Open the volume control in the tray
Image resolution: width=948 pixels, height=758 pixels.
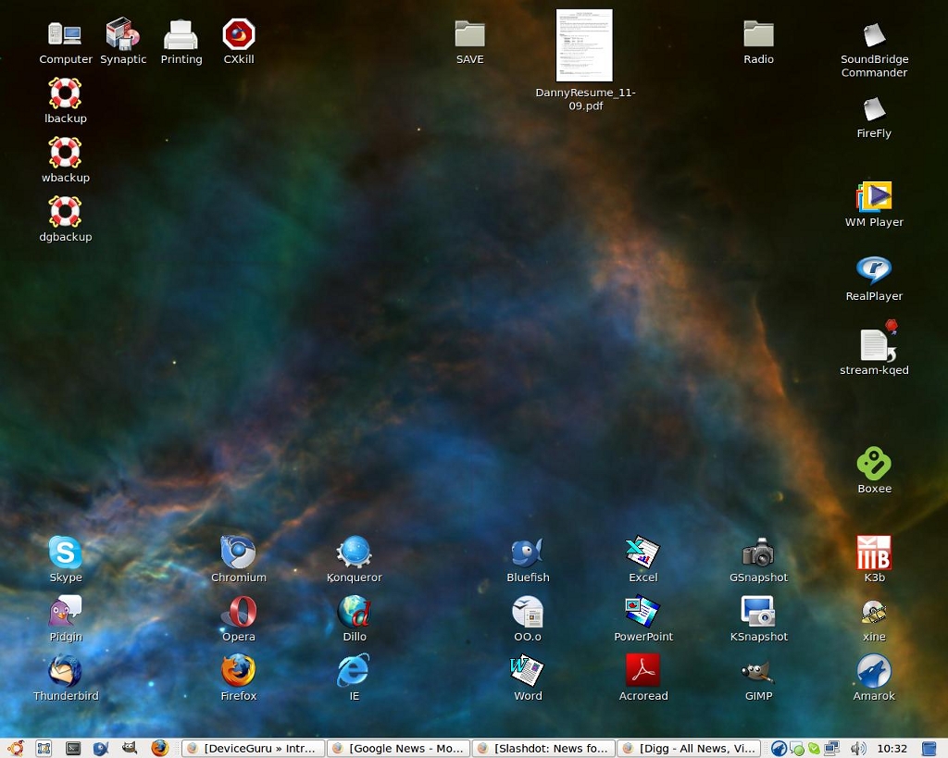858,749
